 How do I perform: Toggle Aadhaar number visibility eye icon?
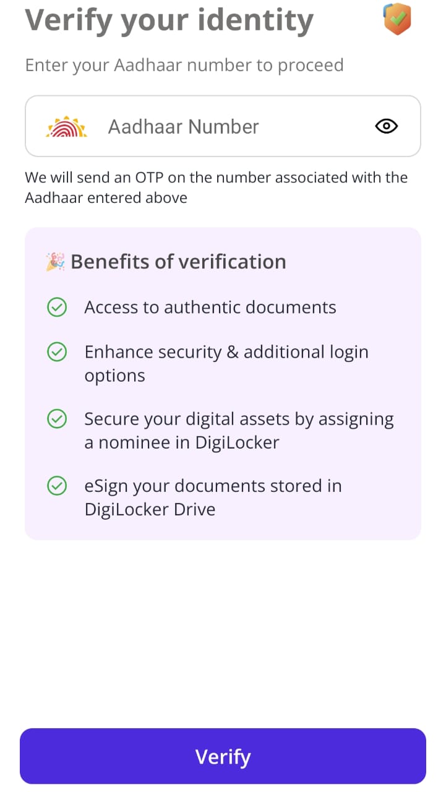point(387,126)
